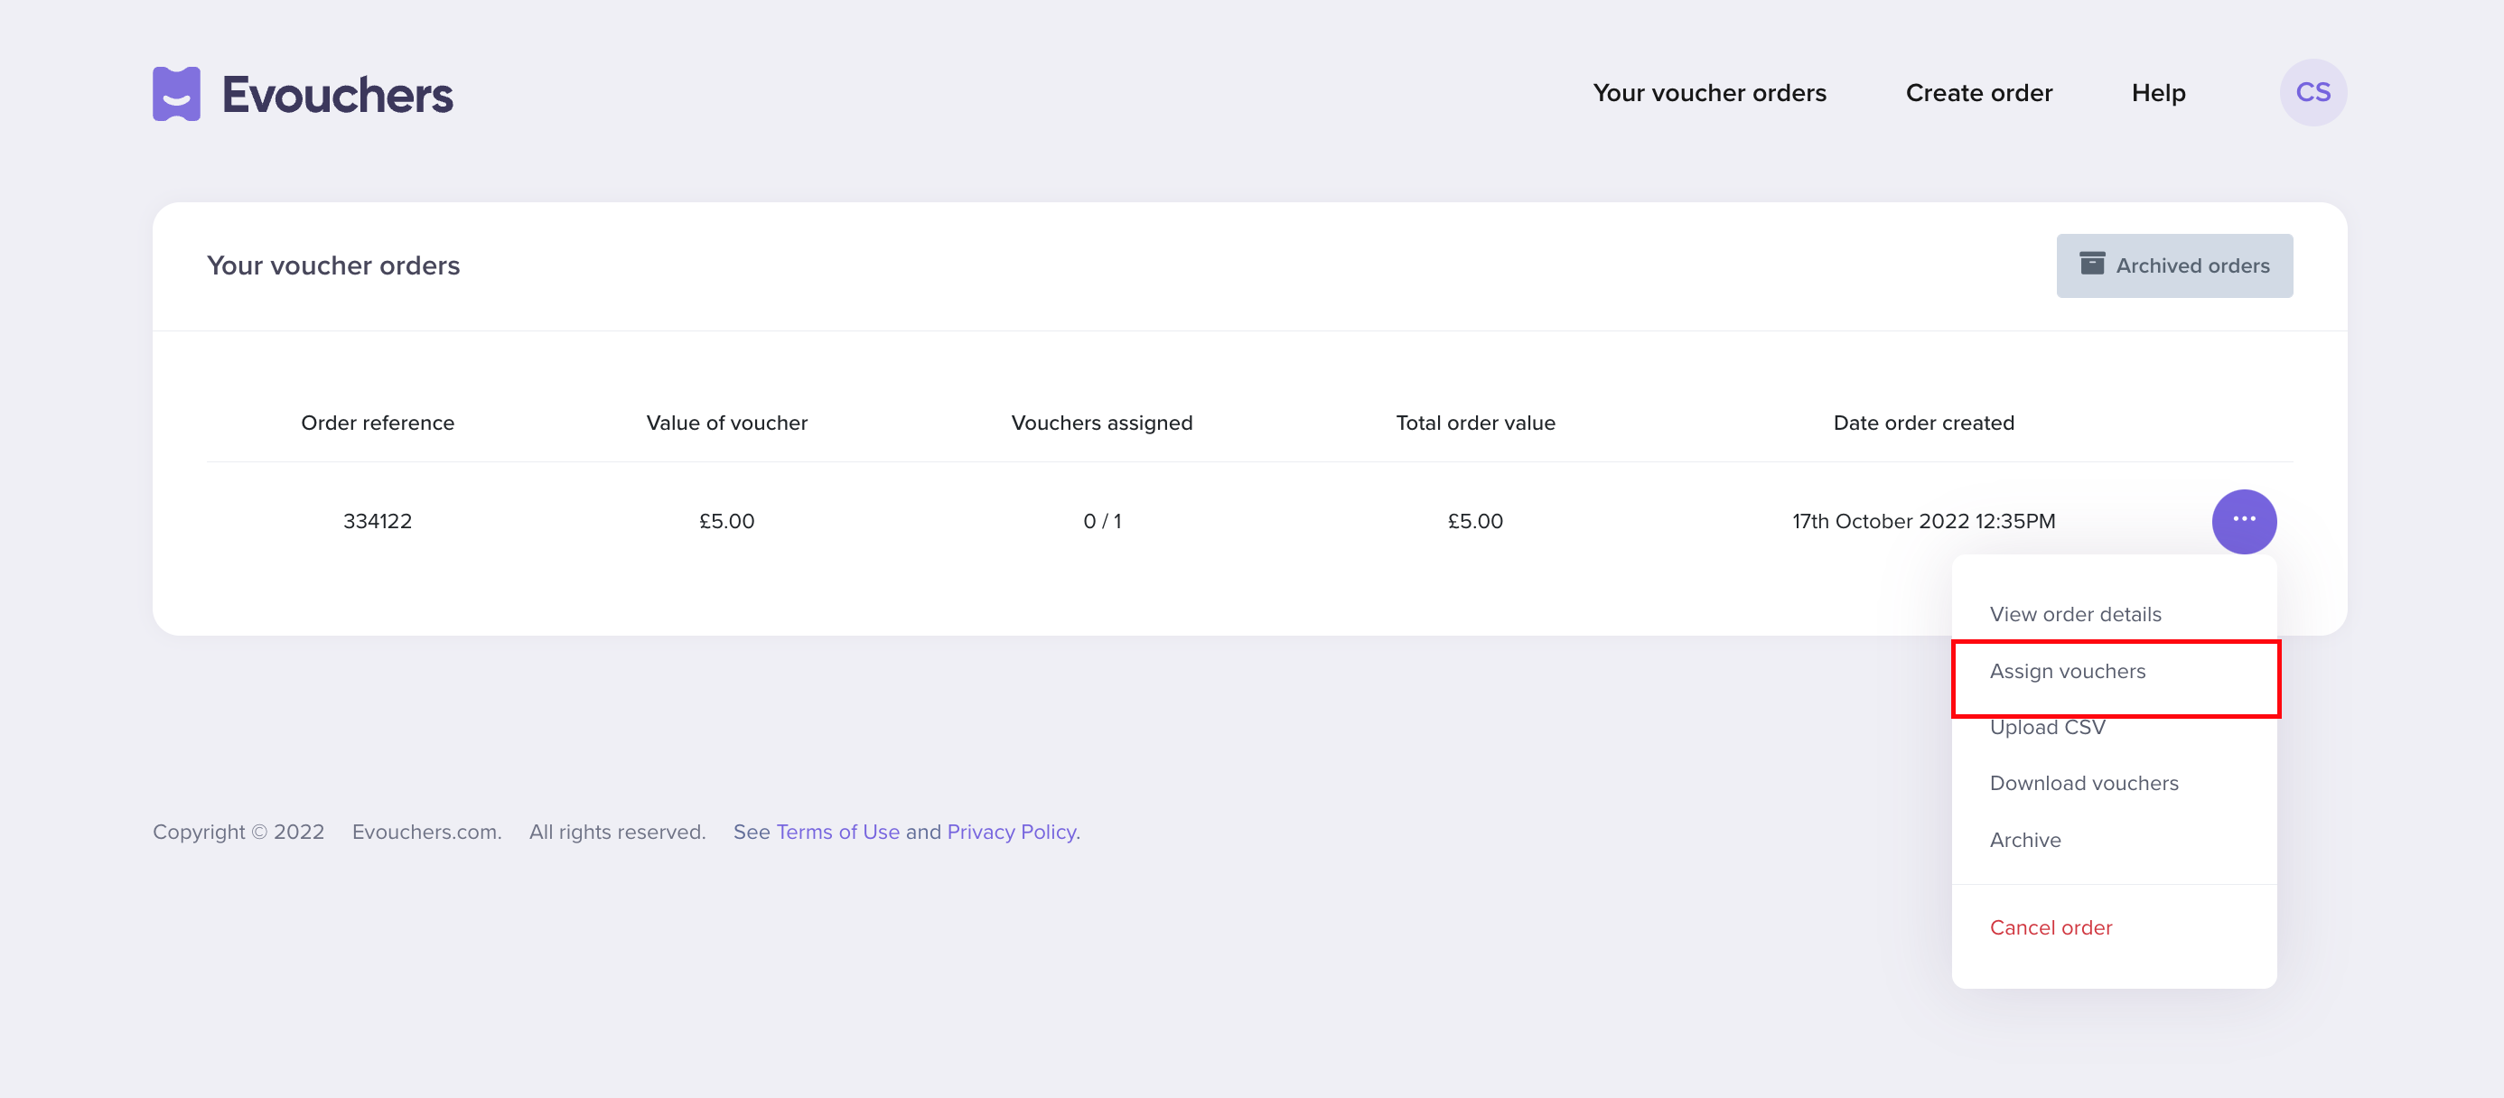Click the Total order value column header
This screenshot has width=2504, height=1098.
[x=1474, y=423]
